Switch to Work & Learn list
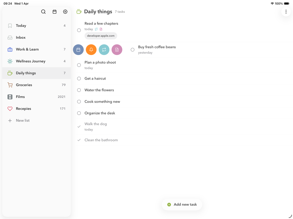 coord(36,50)
